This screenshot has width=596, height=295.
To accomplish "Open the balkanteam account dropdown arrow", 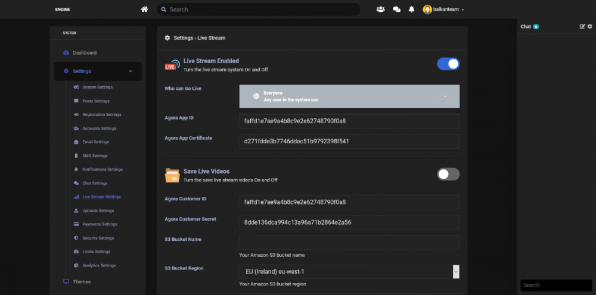I will point(462,10).
